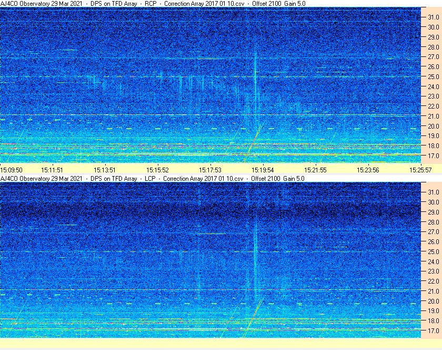
Task: Click the RCP label in the top chart title
Action: point(150,4)
